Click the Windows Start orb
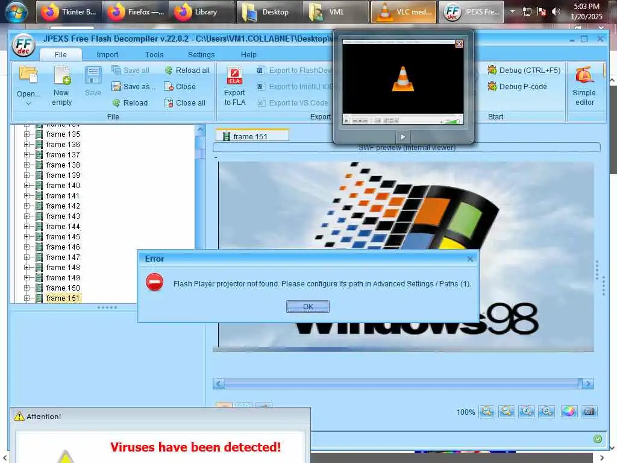 pyautogui.click(x=16, y=11)
